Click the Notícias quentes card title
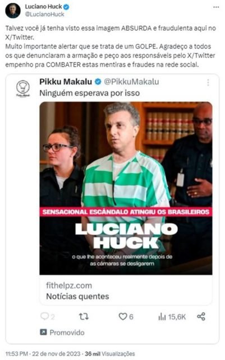This screenshot has width=225, height=360. [x=77, y=296]
